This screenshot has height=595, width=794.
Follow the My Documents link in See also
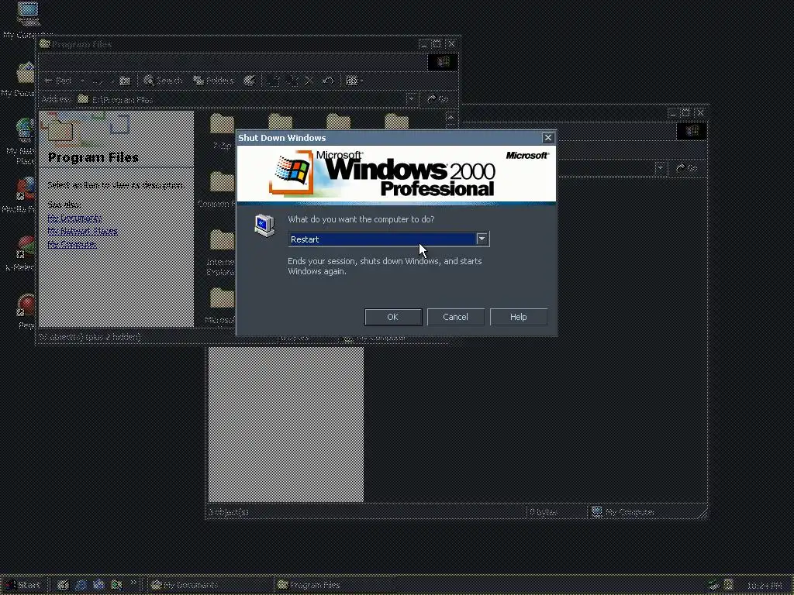(x=74, y=218)
